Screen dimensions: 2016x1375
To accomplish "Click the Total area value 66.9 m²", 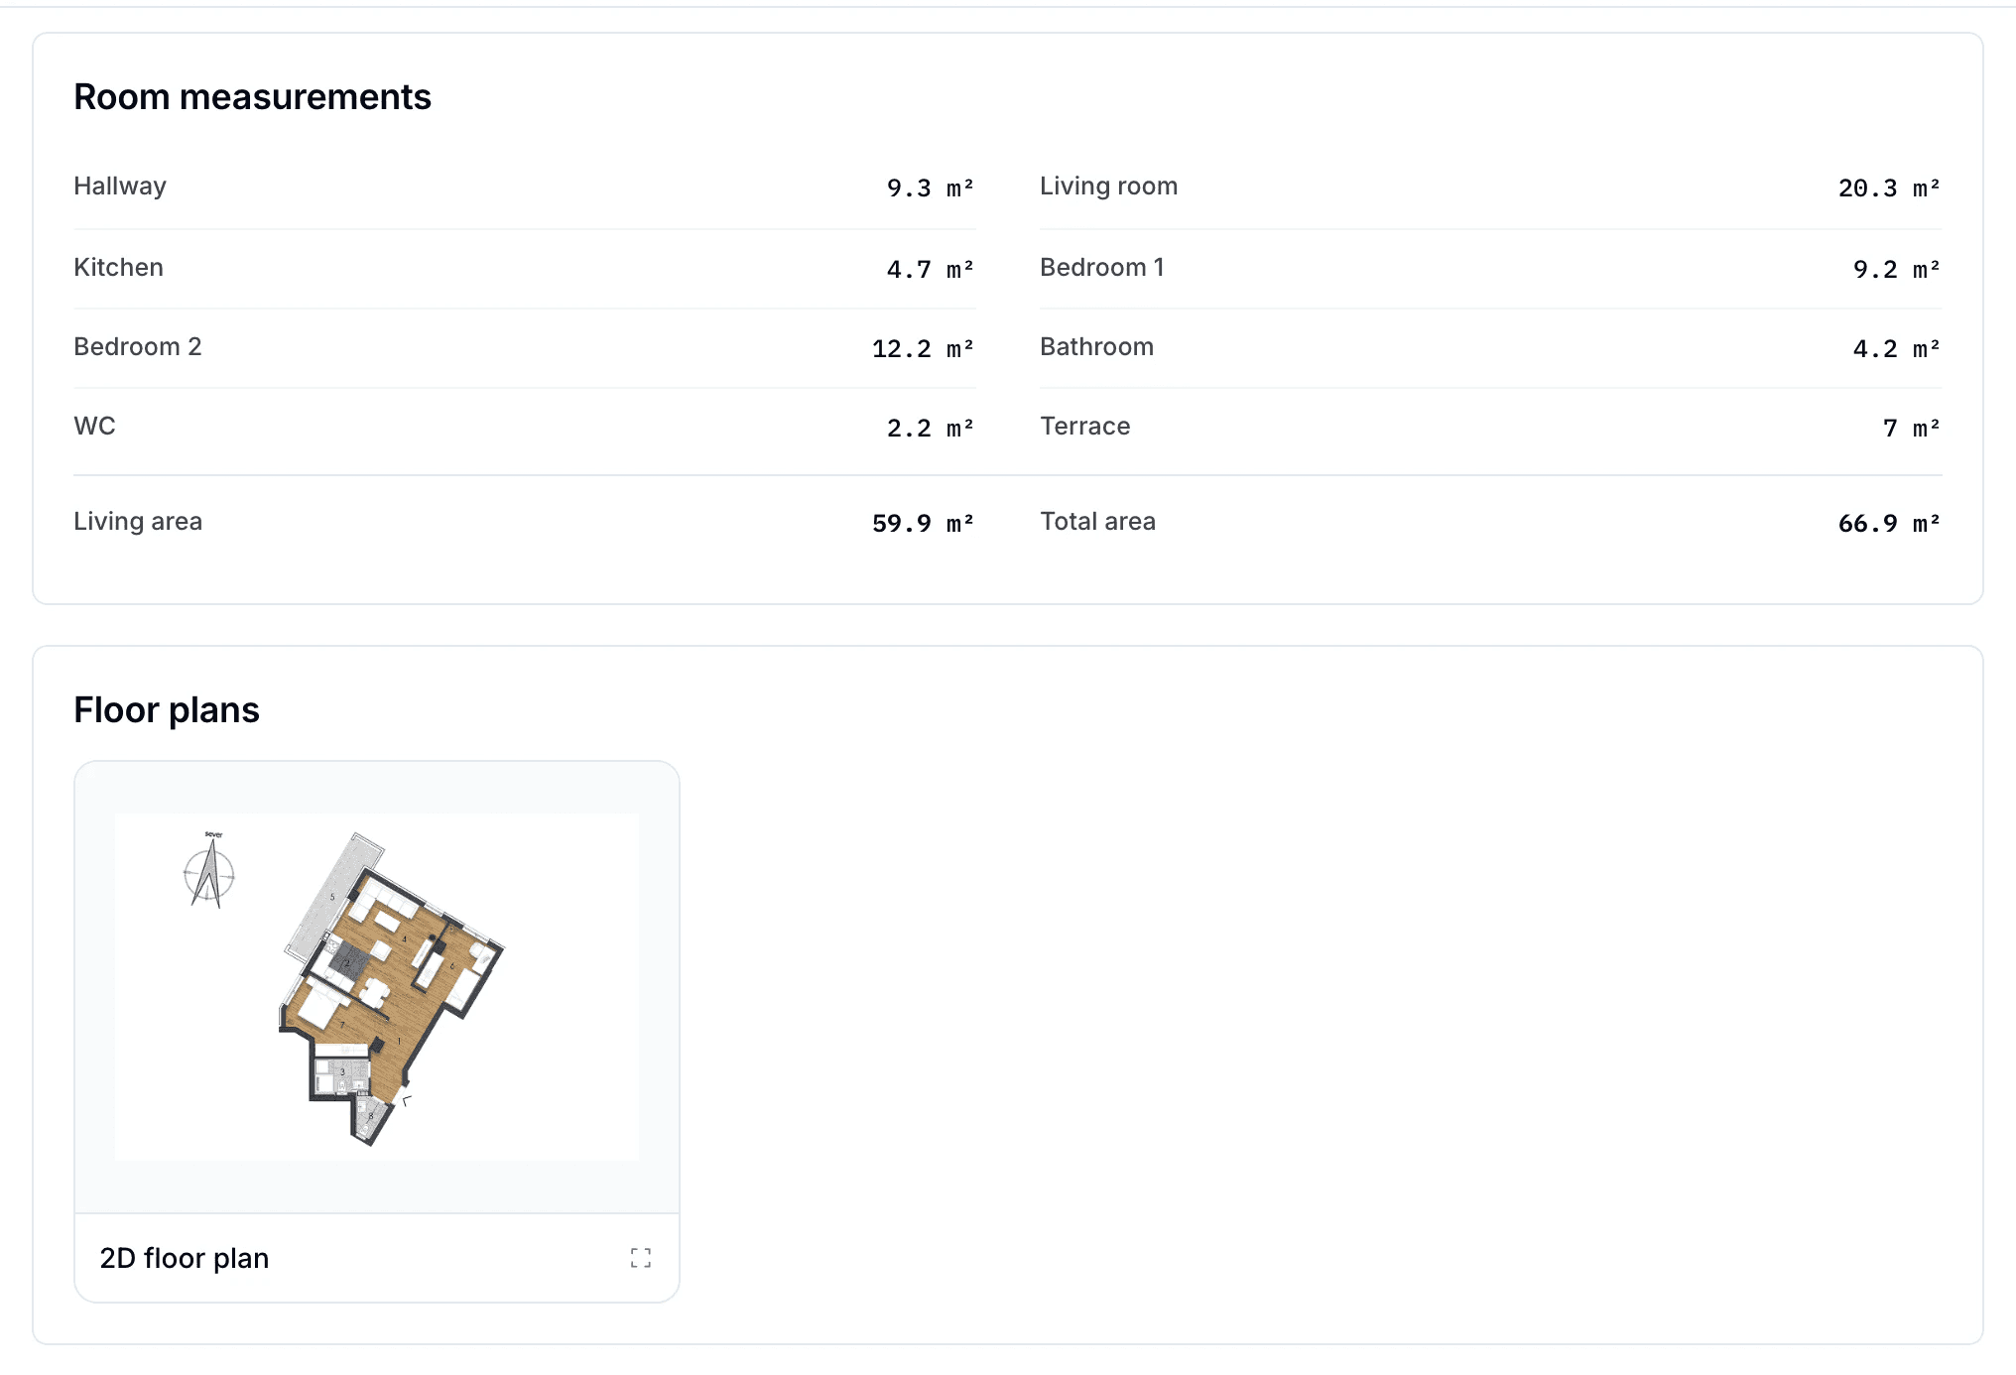I will (x=1889, y=523).
